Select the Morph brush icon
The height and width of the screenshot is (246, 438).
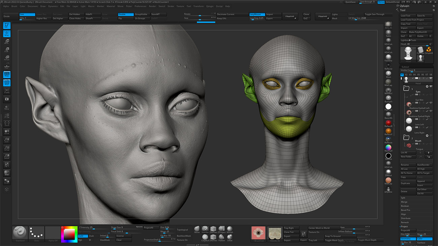230,230
